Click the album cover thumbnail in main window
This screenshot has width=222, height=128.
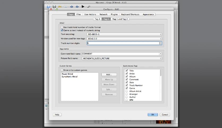164,122
